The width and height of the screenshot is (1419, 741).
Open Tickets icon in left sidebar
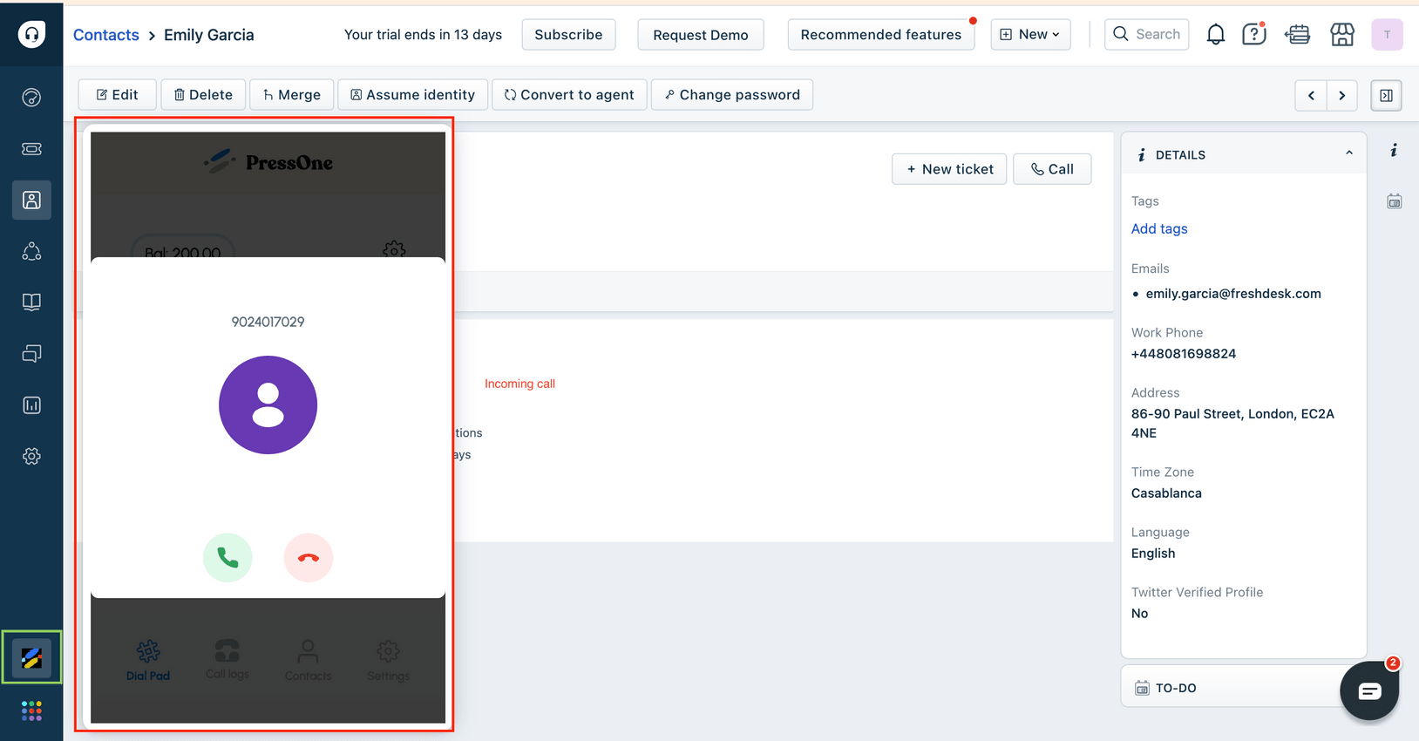pyautogui.click(x=31, y=149)
